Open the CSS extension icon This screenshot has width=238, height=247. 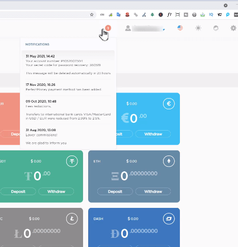[102, 15]
